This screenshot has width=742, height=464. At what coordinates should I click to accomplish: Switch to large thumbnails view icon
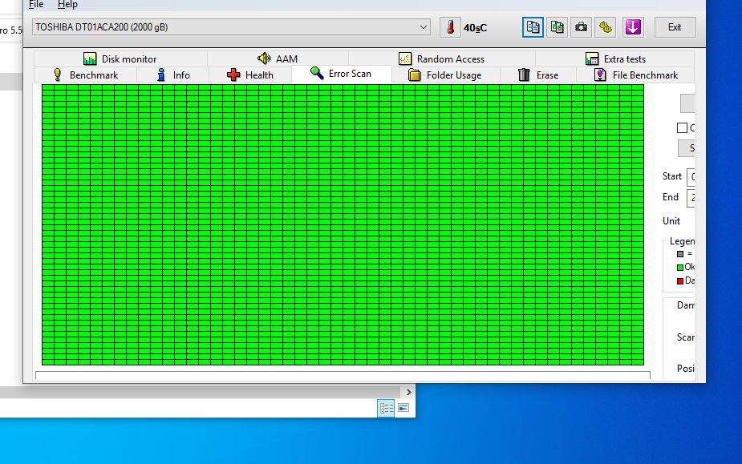point(403,408)
